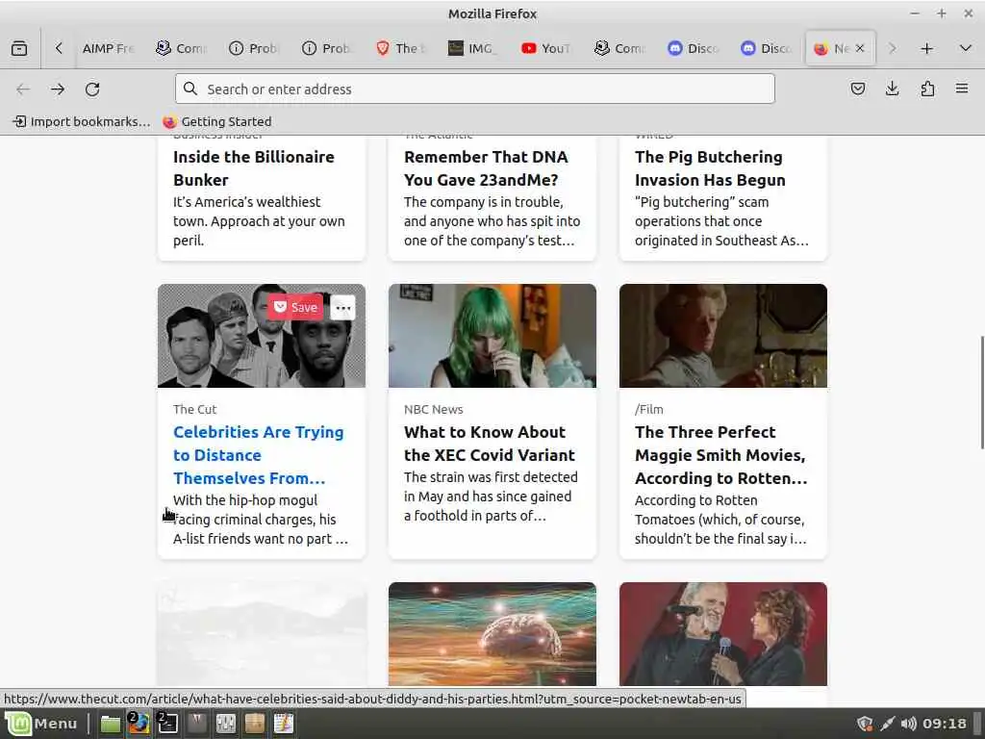Click the Terminal taskbar icon

tap(167, 724)
